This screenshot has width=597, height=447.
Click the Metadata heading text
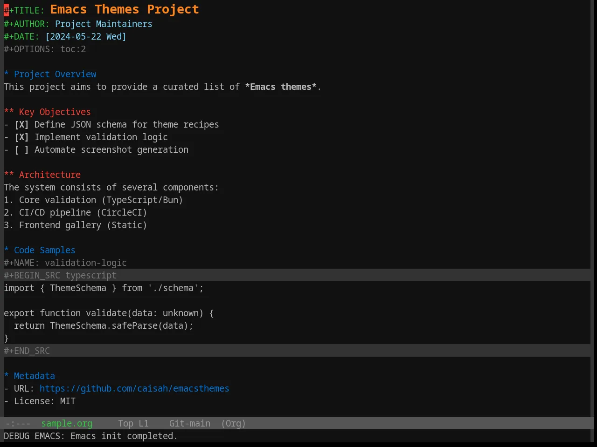tap(35, 376)
